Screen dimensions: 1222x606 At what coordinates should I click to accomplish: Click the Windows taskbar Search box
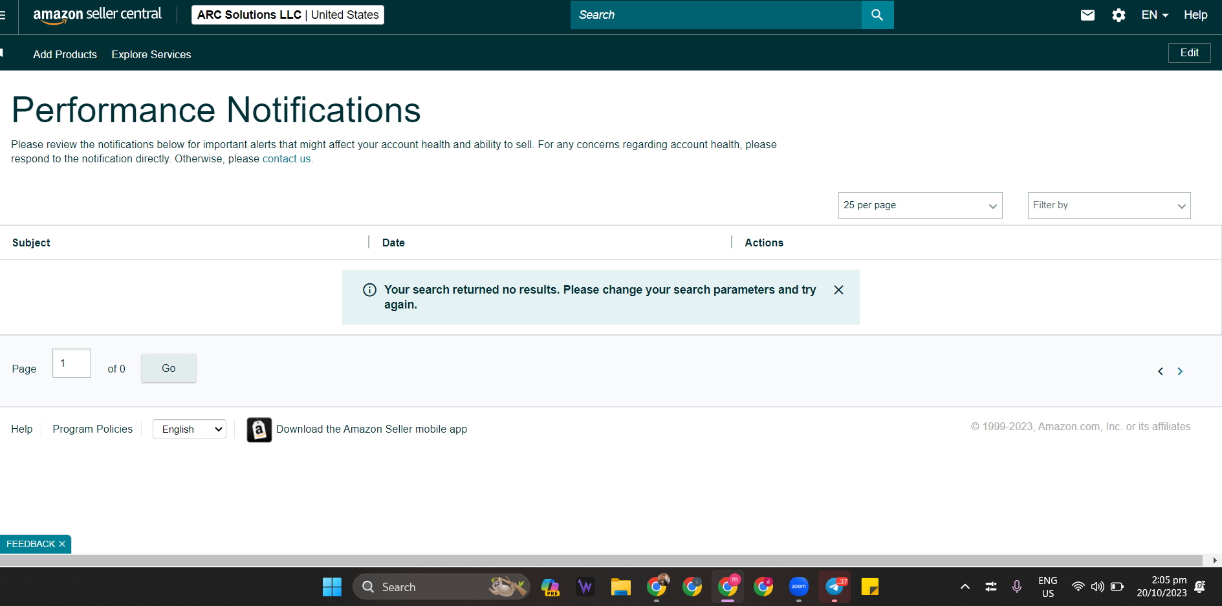pos(441,587)
